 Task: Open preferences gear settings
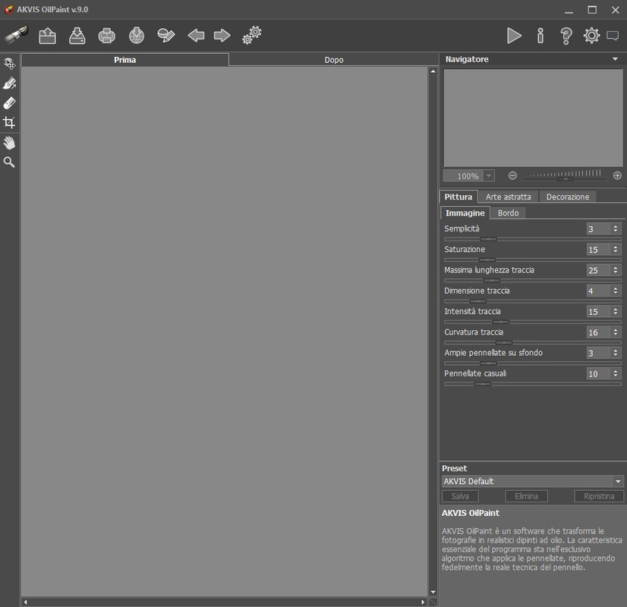pyautogui.click(x=591, y=36)
